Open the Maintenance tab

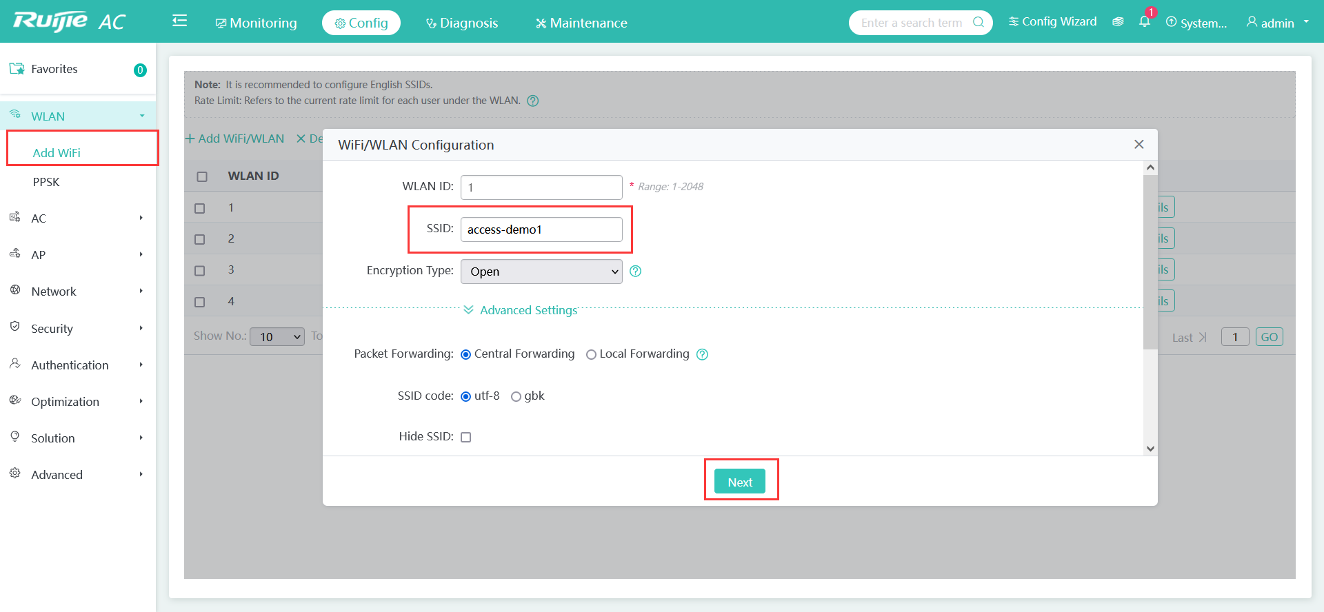[581, 23]
